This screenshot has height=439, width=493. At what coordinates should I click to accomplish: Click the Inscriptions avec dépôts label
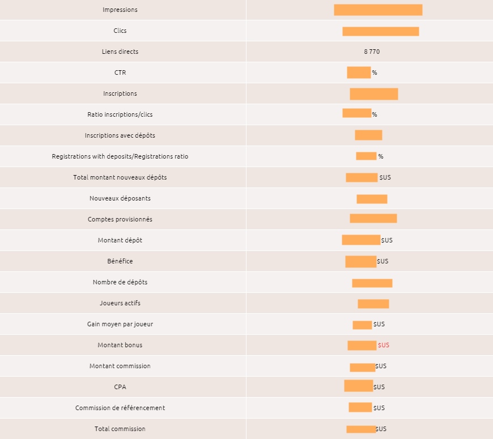coord(120,135)
